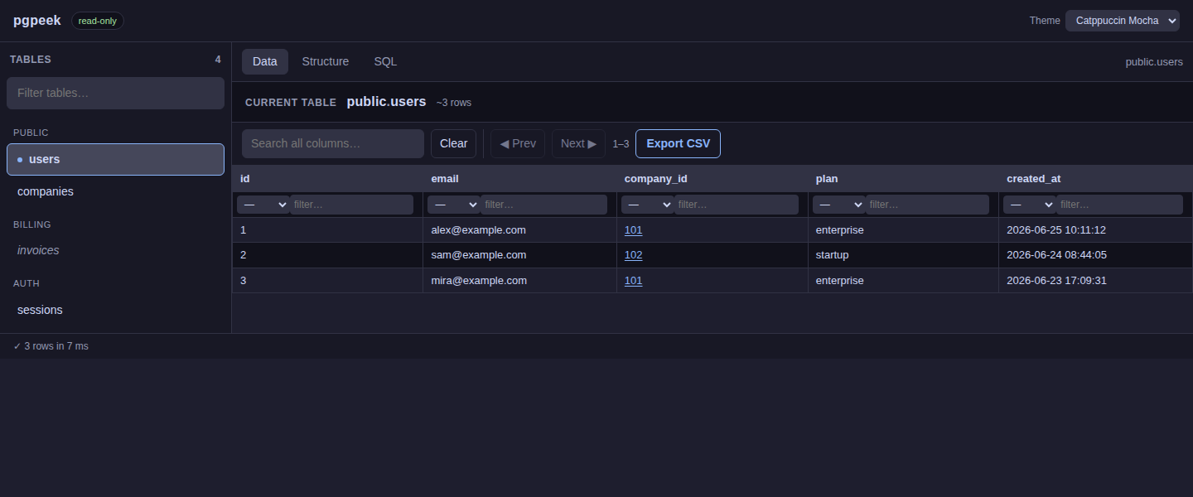Image resolution: width=1193 pixels, height=497 pixels.
Task: Select the sessions table under Auth
Action: pos(115,310)
